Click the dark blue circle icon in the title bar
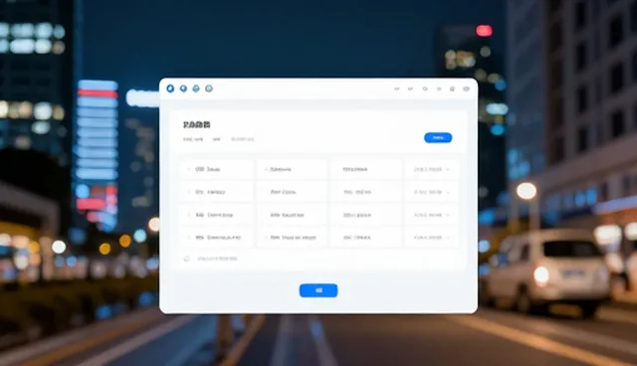637x366 pixels. coord(170,89)
